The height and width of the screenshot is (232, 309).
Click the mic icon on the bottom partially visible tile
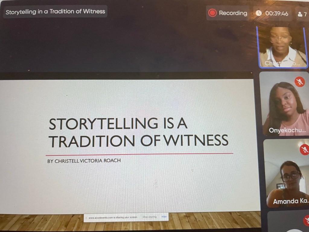pos(306,220)
